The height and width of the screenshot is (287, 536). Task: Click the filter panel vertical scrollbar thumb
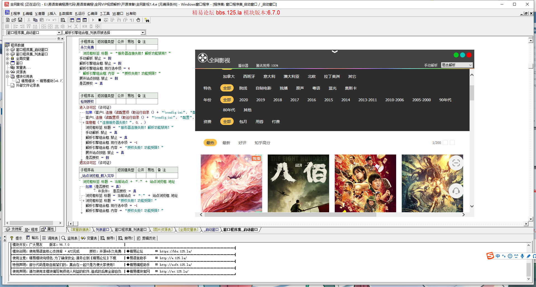coord(472,93)
